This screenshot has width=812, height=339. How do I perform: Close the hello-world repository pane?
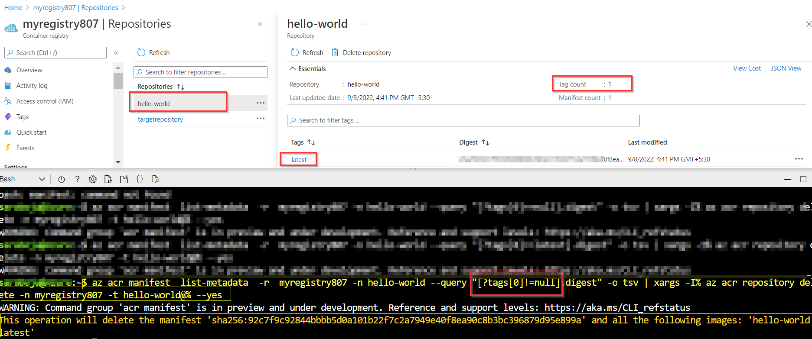click(809, 24)
